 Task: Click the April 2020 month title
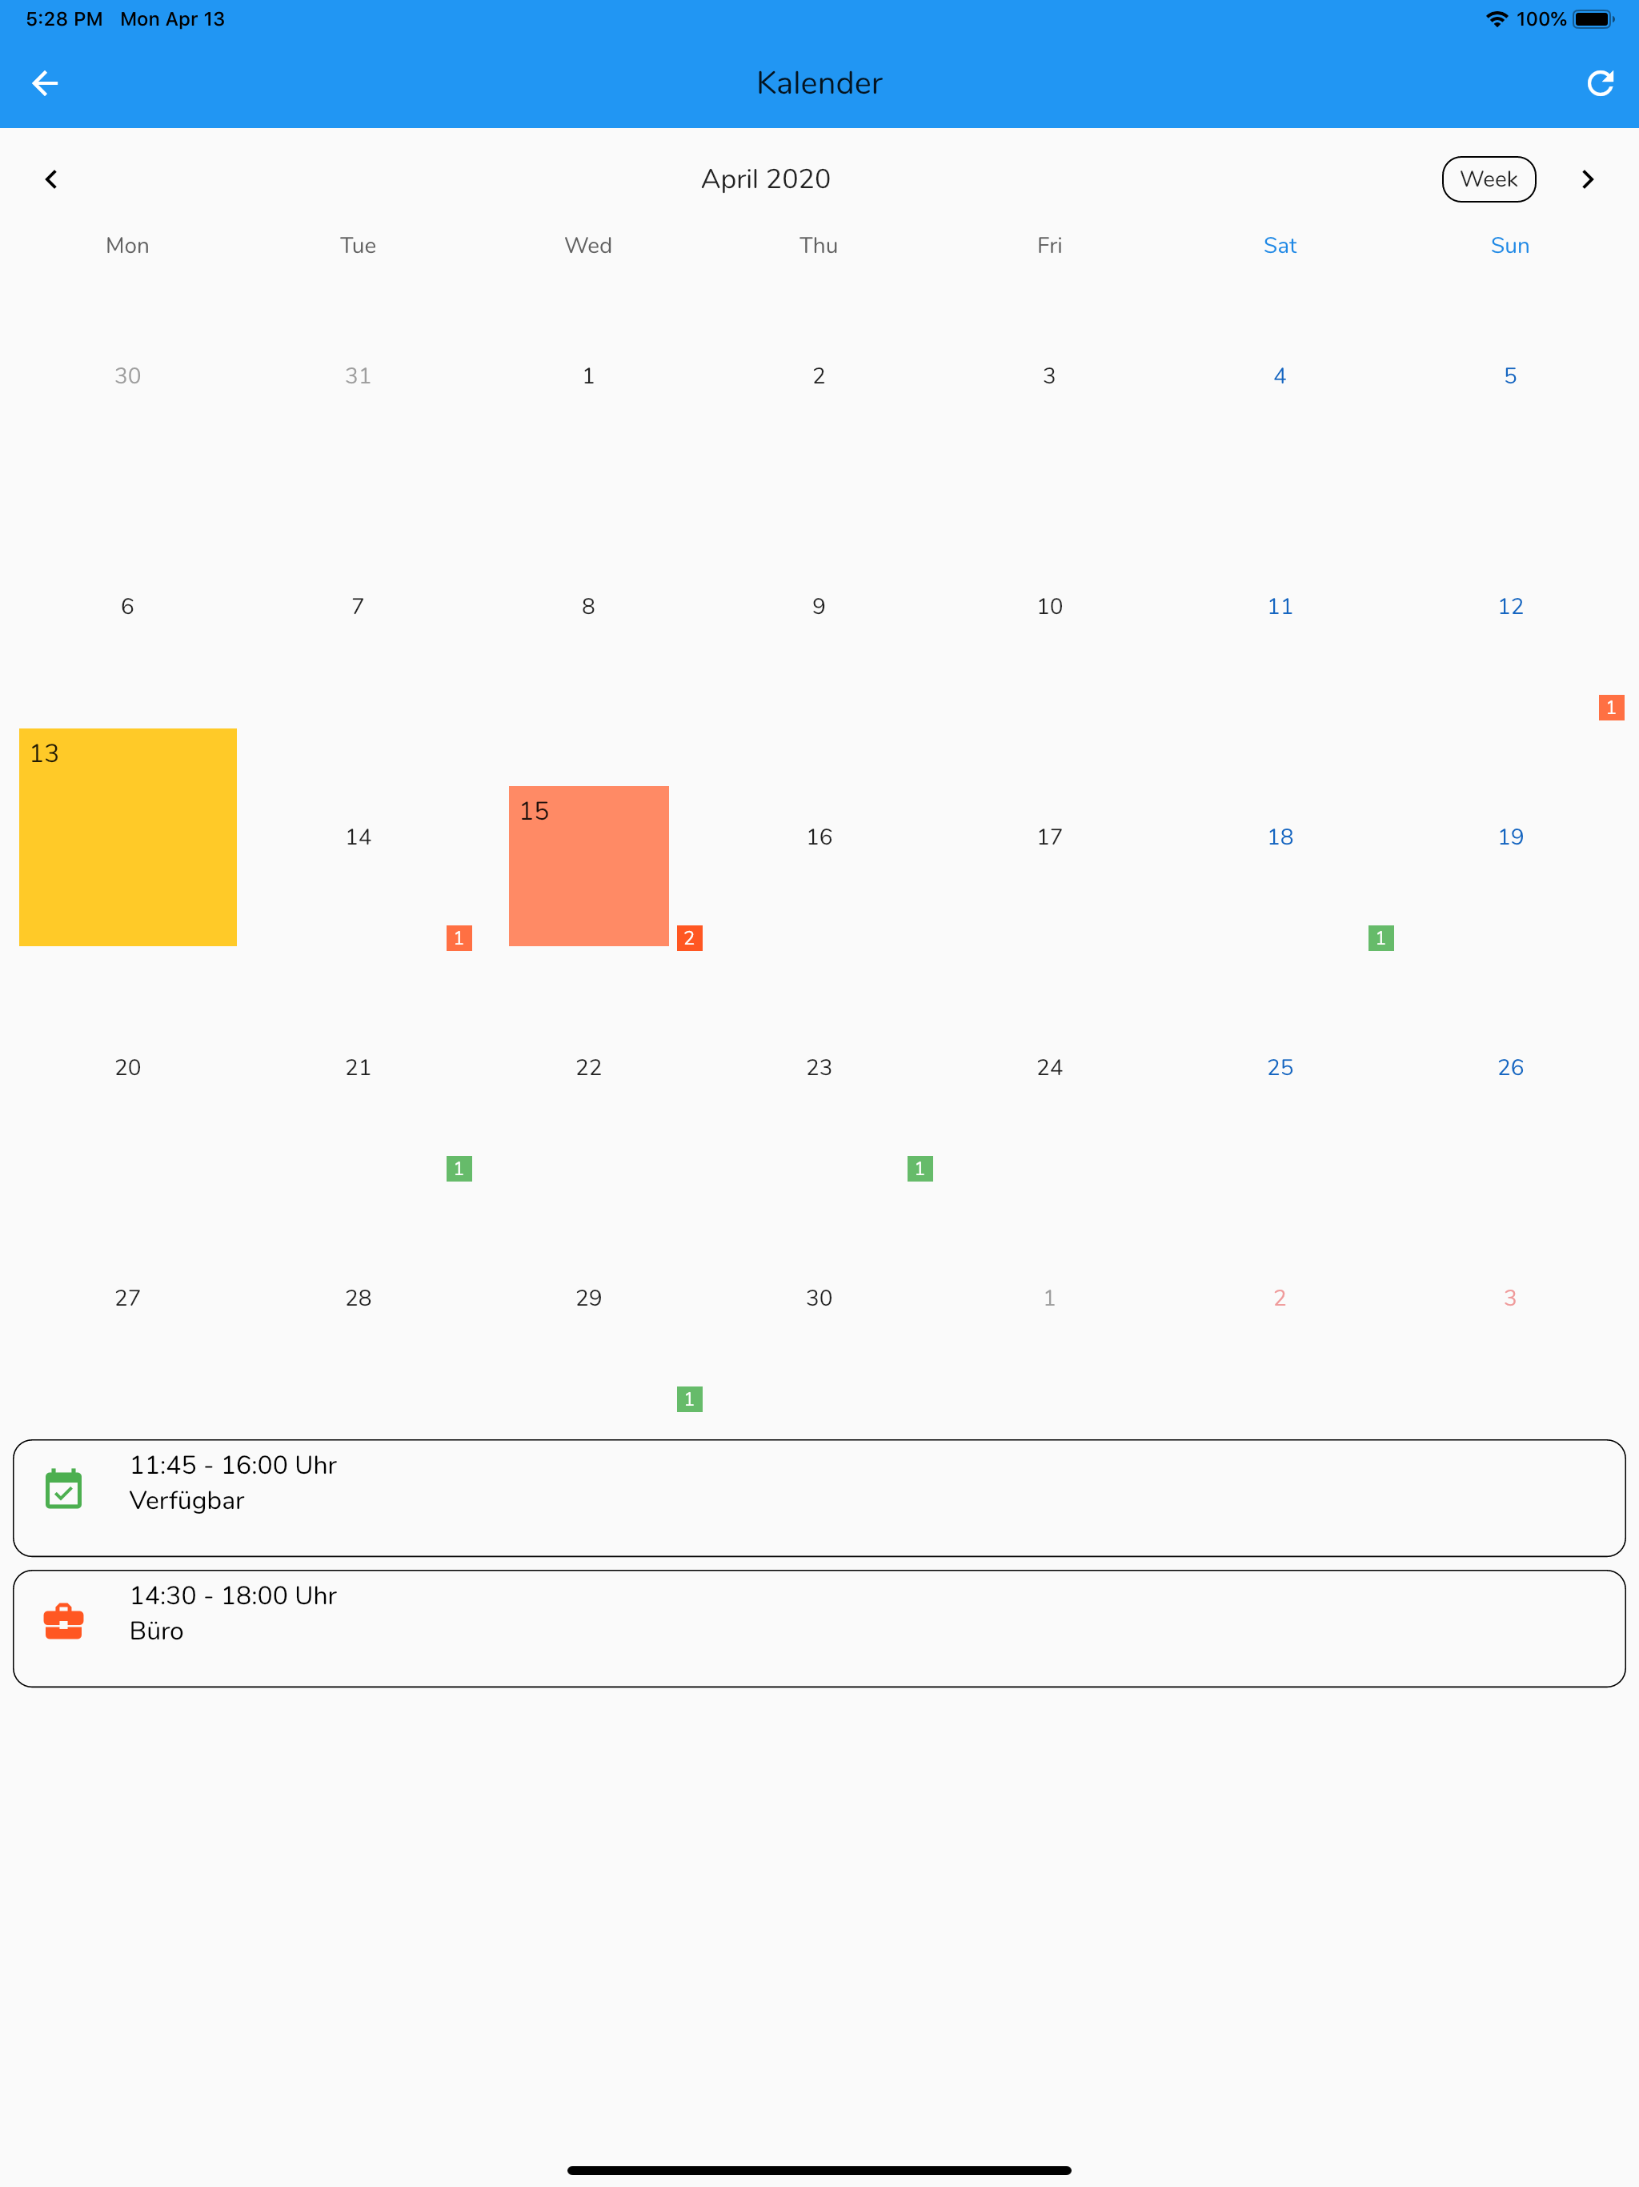(x=766, y=179)
